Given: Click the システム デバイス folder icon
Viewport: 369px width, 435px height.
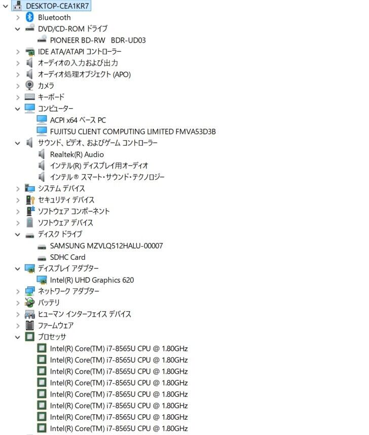Looking at the screenshot, I should point(29,188).
